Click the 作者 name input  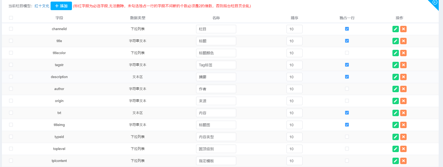tap(216, 89)
